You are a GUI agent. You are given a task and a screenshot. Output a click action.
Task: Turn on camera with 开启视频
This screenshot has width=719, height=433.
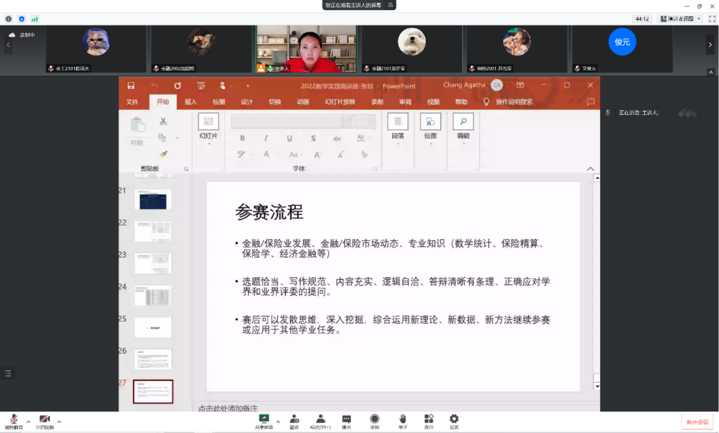coord(45,421)
